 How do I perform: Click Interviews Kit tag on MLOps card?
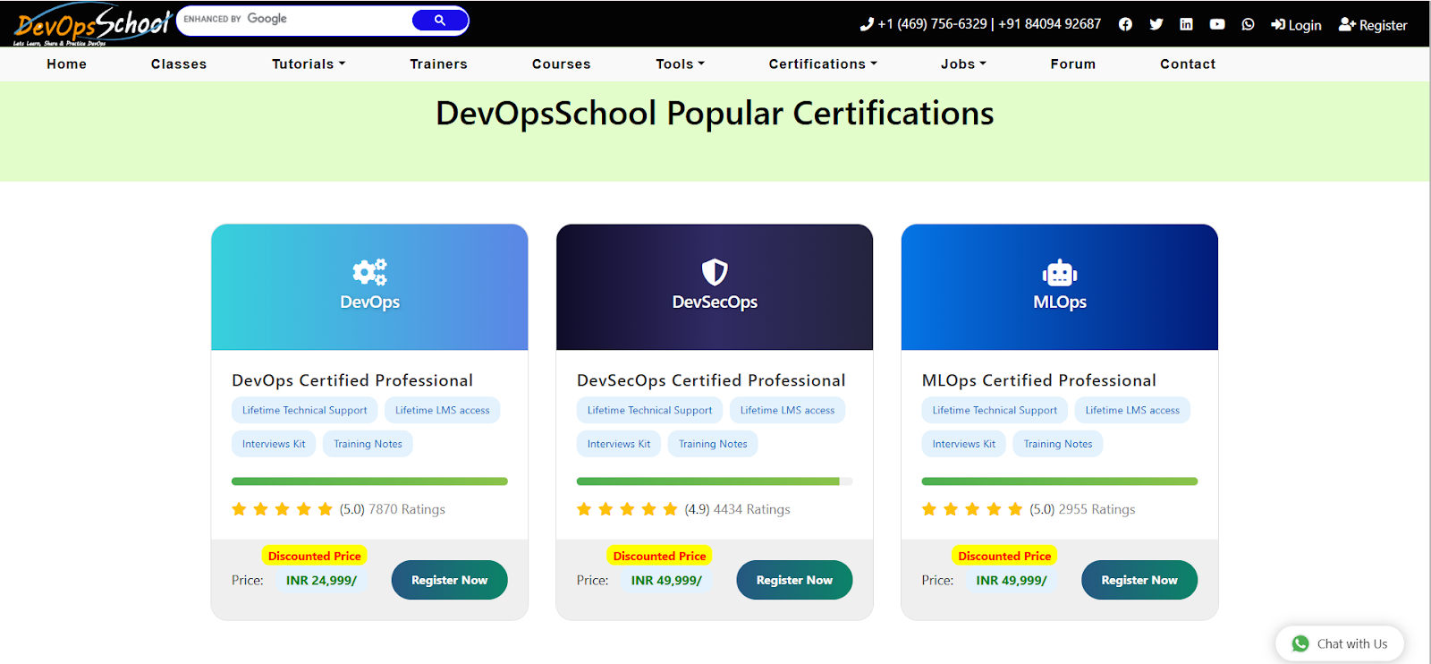[964, 444]
